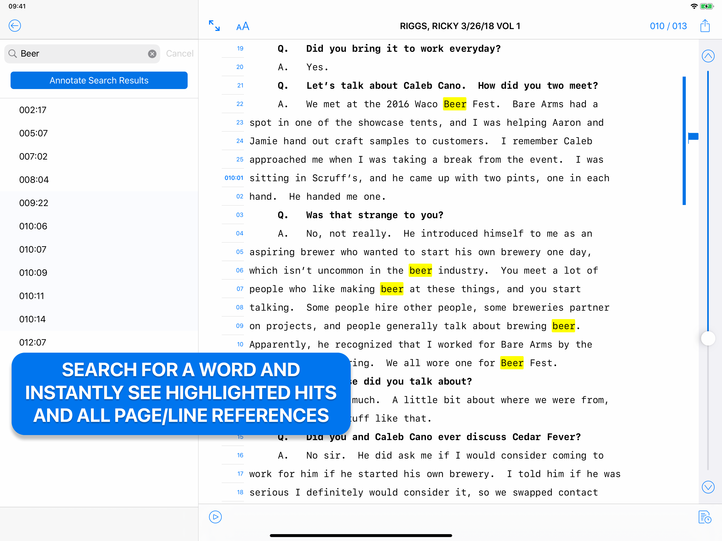This screenshot has height=541, width=722.
Task: Toggle full-screen expand arrows icon
Action: (214, 26)
